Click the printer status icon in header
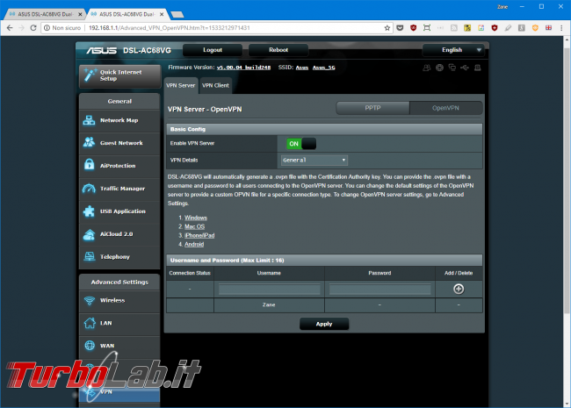The image size is (571, 408). point(477,68)
